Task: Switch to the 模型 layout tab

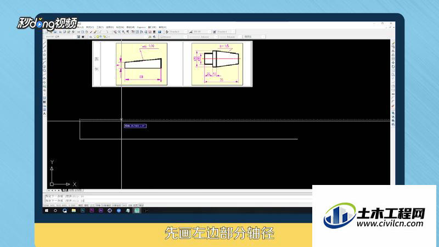Action: 65,190
